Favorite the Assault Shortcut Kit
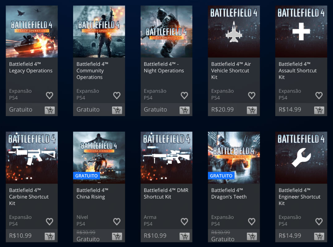The width and height of the screenshot is (333, 247). pos(319,95)
